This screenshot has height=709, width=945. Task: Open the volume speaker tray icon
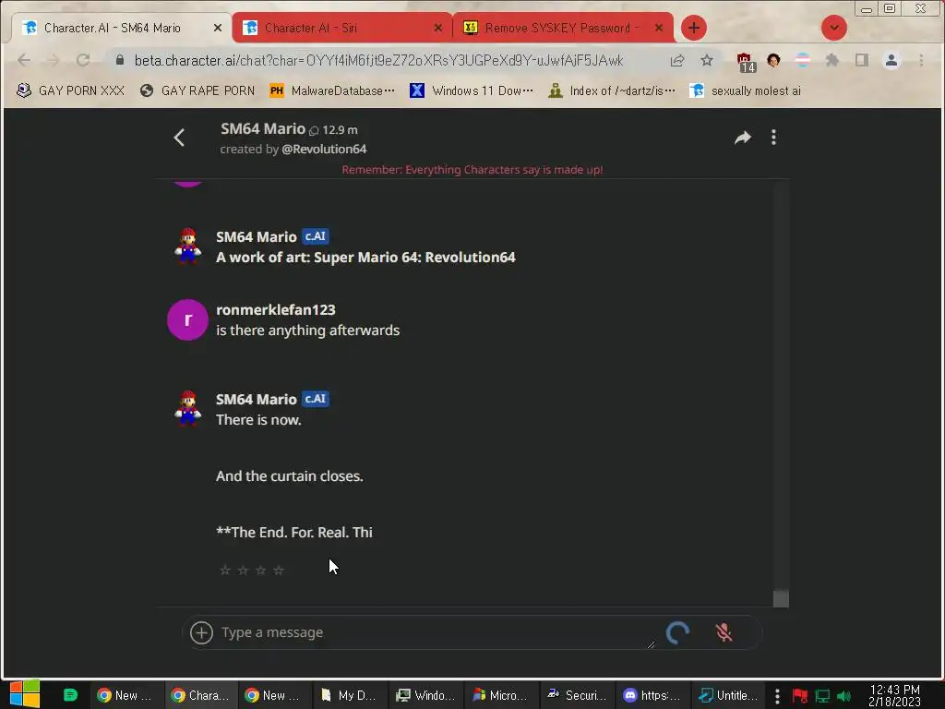point(844,696)
